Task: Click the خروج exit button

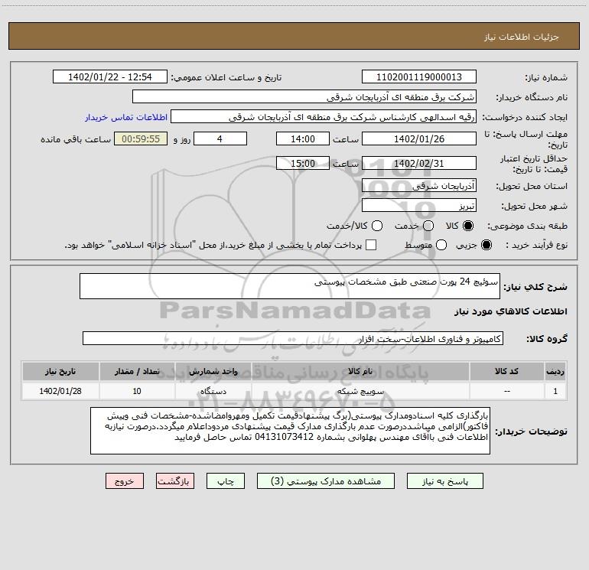Action: pyautogui.click(x=125, y=481)
